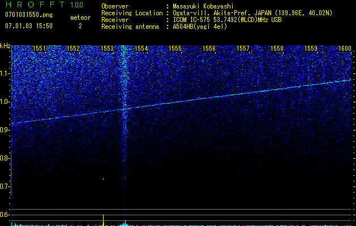
Task: Click antenna value A504HB(yagi 4el)
Action: (200, 27)
